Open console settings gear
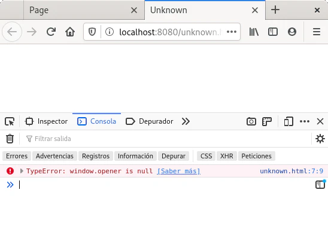328x251 pixels. pyautogui.click(x=320, y=139)
